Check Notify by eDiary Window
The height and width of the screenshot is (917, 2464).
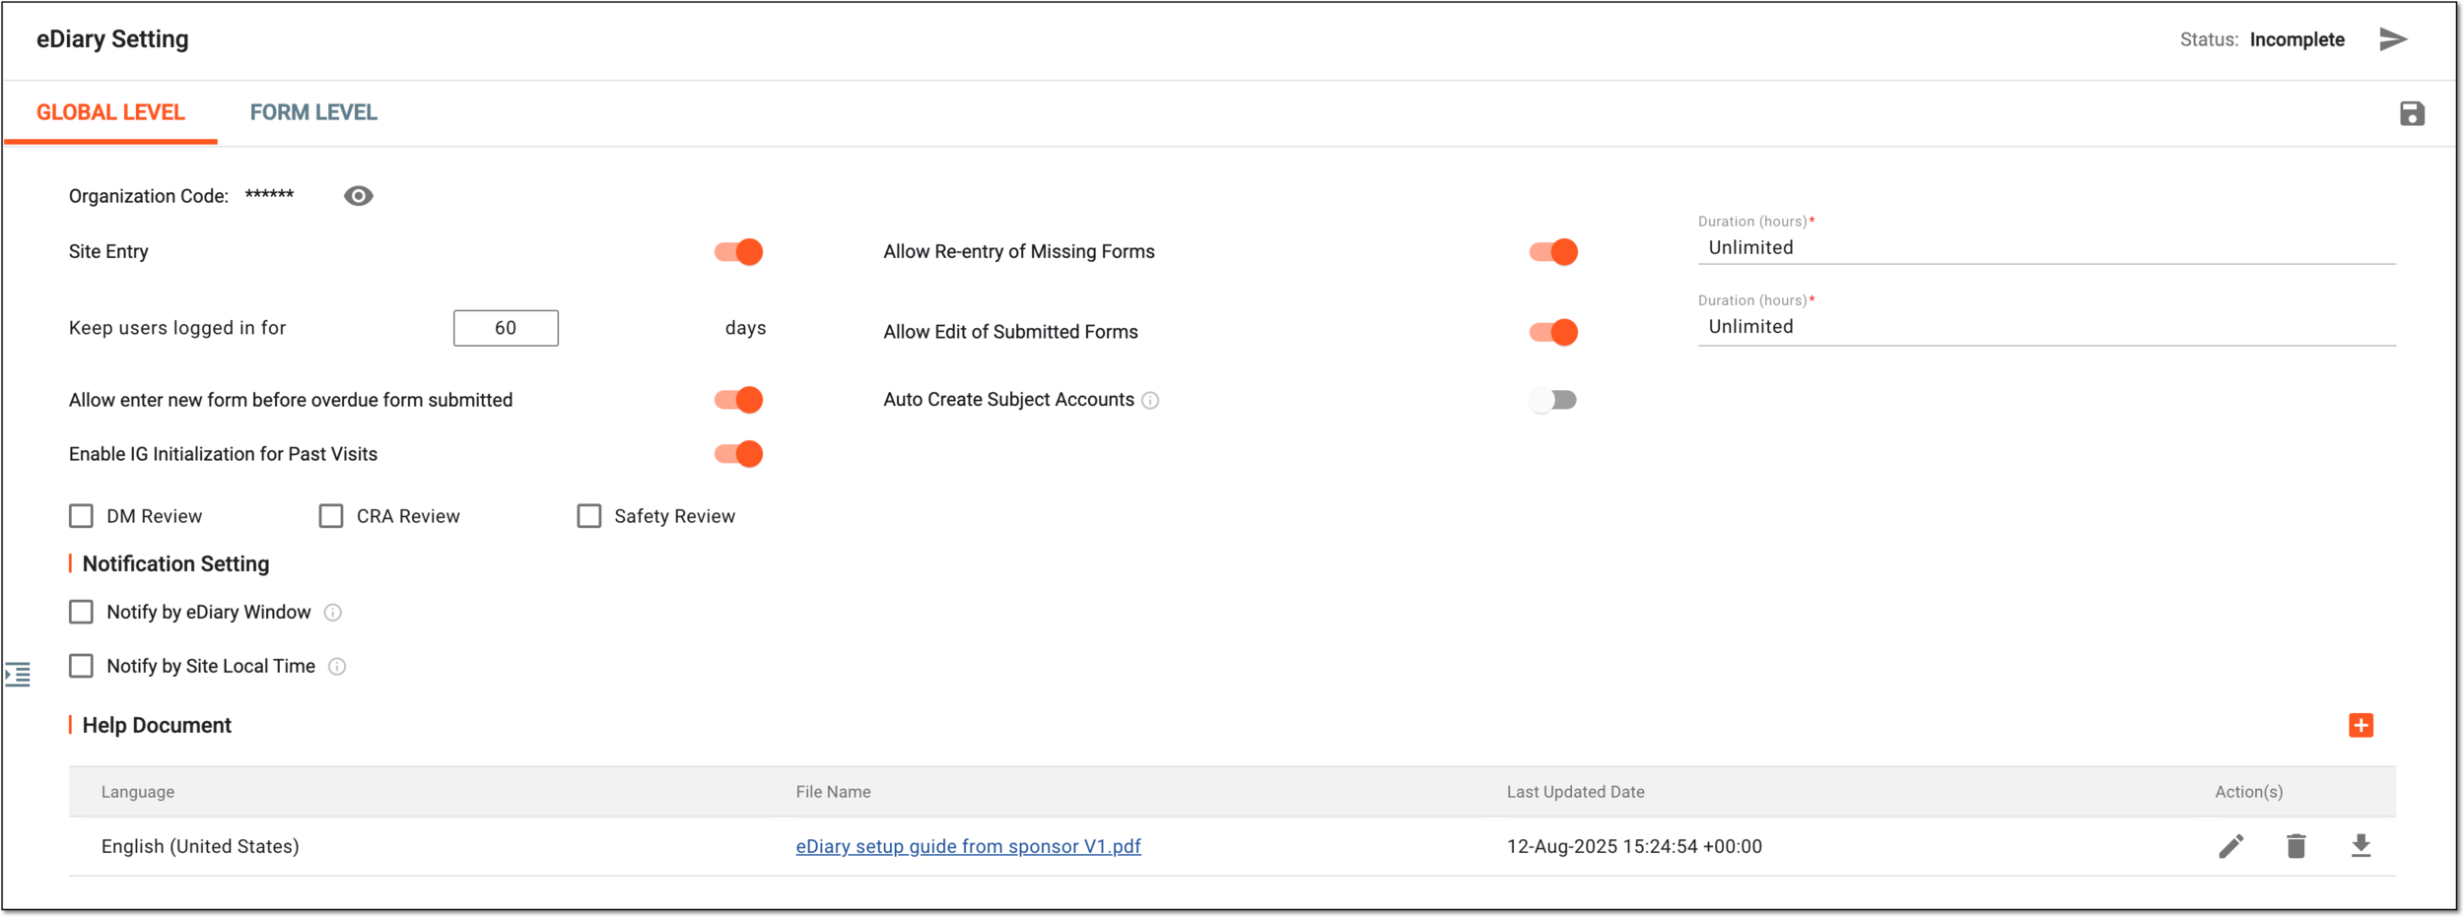tap(81, 613)
